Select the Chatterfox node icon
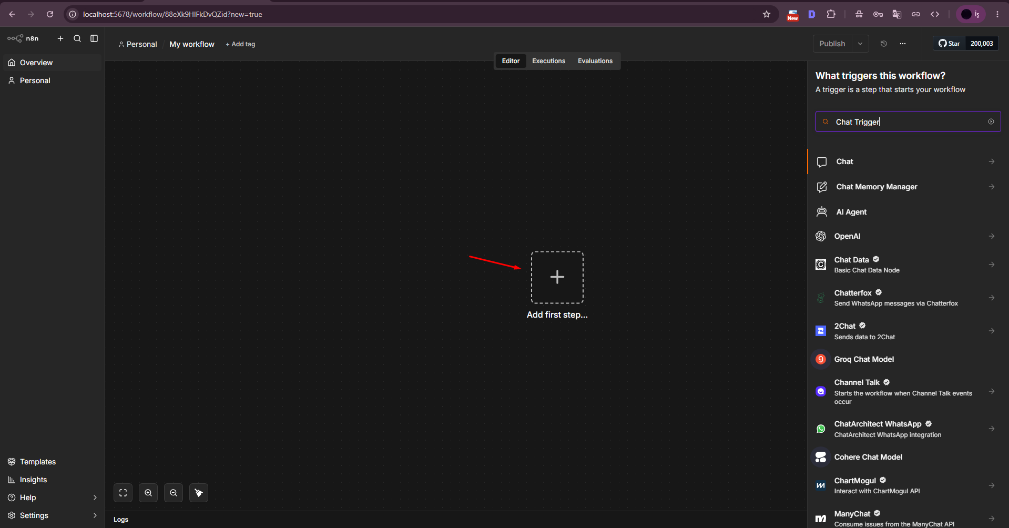Screen dimensions: 1009x528 click(x=821, y=298)
